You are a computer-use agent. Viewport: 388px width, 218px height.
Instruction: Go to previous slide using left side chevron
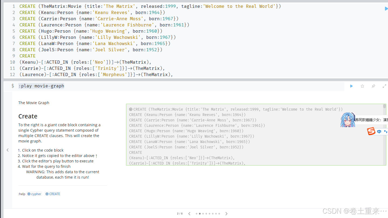(x=8, y=150)
